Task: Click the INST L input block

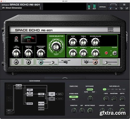Action: pyautogui.click(x=9, y=110)
